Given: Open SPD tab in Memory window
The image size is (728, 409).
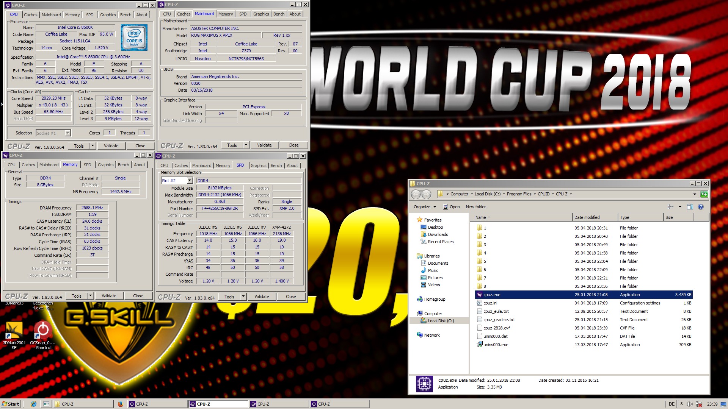Looking at the screenshot, I should point(87,165).
